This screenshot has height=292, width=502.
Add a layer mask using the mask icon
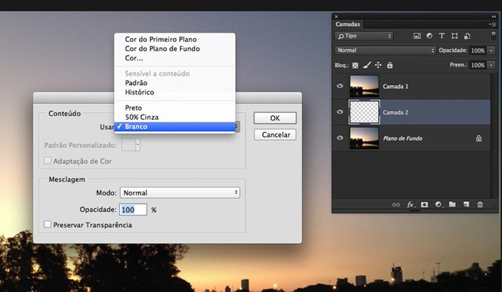click(424, 204)
